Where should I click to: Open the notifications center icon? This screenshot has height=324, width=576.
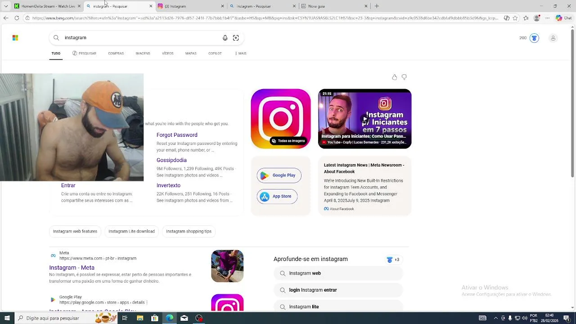(x=567, y=318)
